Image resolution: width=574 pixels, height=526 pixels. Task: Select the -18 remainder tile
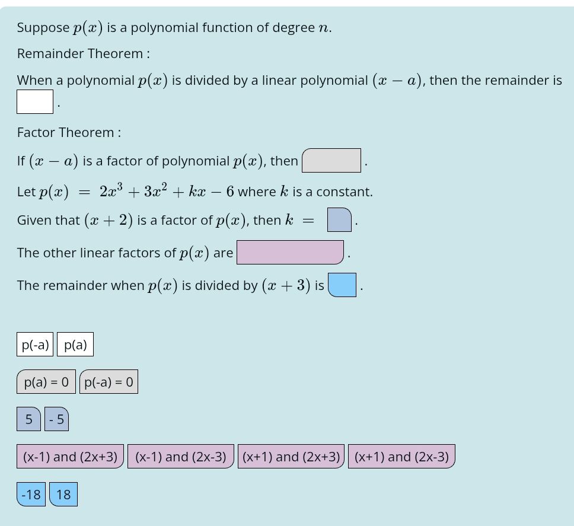coord(30,494)
